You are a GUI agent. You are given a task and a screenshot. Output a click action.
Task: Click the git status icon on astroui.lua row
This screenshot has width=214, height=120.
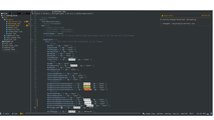[x=29, y=26]
